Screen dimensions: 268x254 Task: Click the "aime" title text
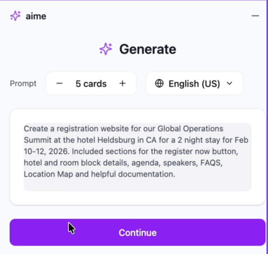pyautogui.click(x=36, y=16)
